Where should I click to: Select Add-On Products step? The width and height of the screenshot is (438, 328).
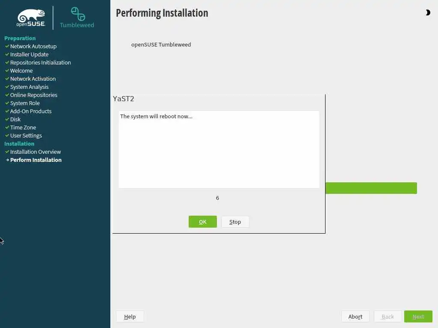(x=31, y=111)
